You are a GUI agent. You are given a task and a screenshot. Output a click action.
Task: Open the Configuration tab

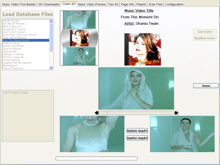(x=174, y=4)
